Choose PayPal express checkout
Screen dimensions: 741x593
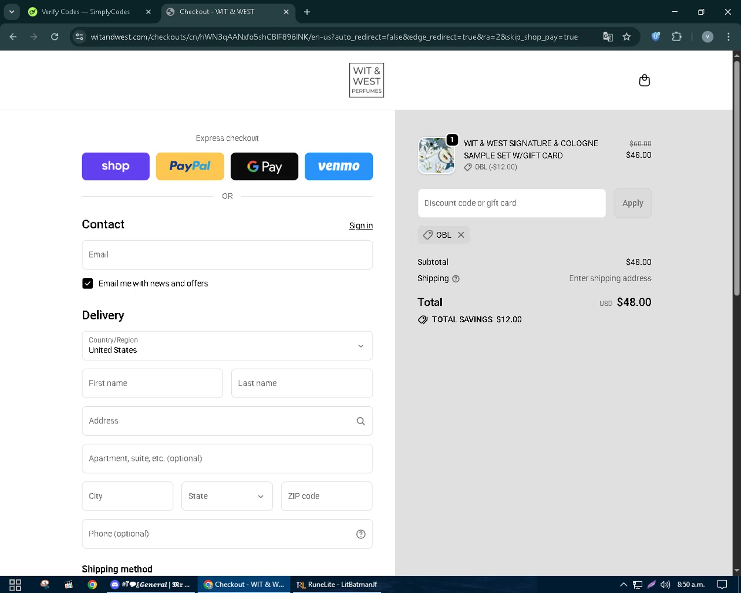tap(190, 167)
